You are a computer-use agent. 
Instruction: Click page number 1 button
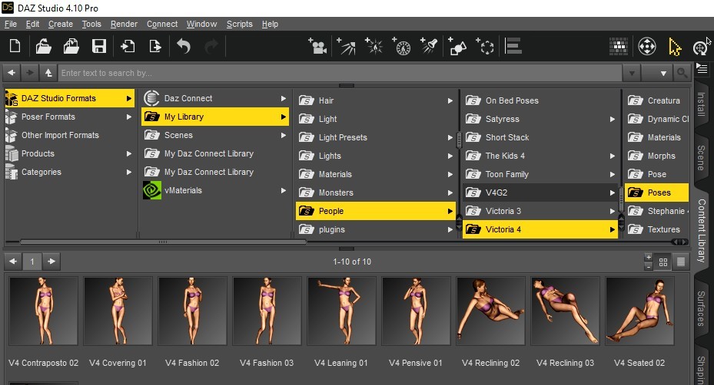point(32,262)
